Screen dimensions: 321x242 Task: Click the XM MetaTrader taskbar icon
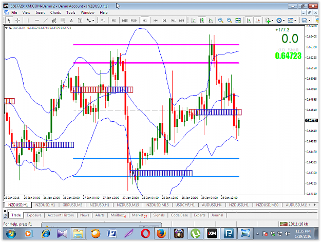pyautogui.click(x=212, y=234)
